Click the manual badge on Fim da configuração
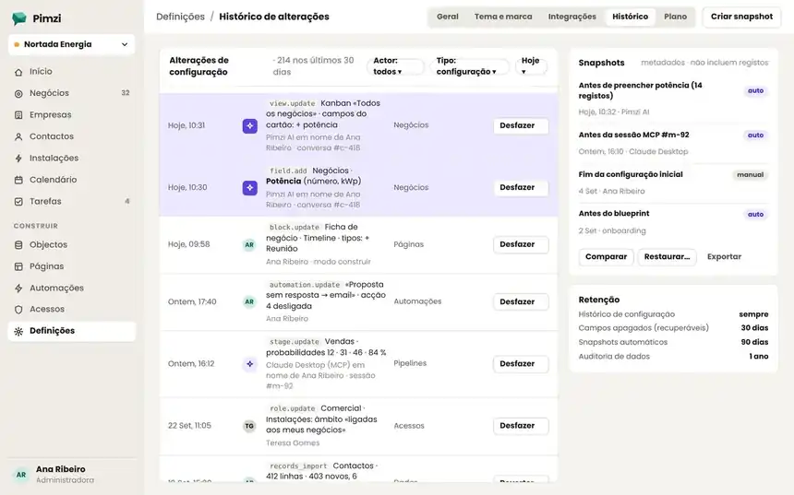 click(x=750, y=175)
